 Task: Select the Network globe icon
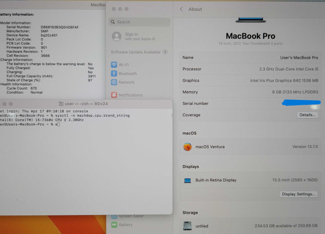click(x=114, y=82)
